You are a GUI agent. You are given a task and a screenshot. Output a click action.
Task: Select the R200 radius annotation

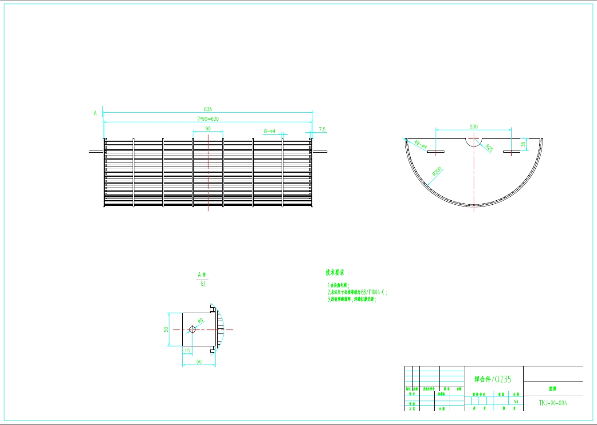(437, 171)
